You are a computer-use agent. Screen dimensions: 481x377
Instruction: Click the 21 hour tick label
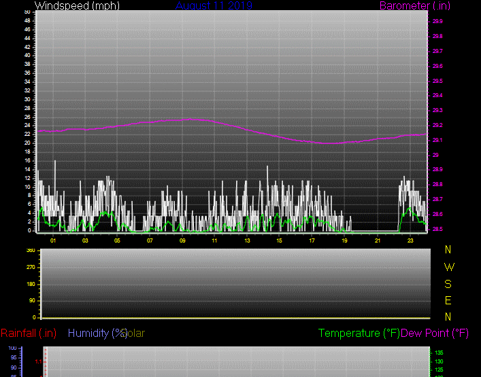coord(378,240)
